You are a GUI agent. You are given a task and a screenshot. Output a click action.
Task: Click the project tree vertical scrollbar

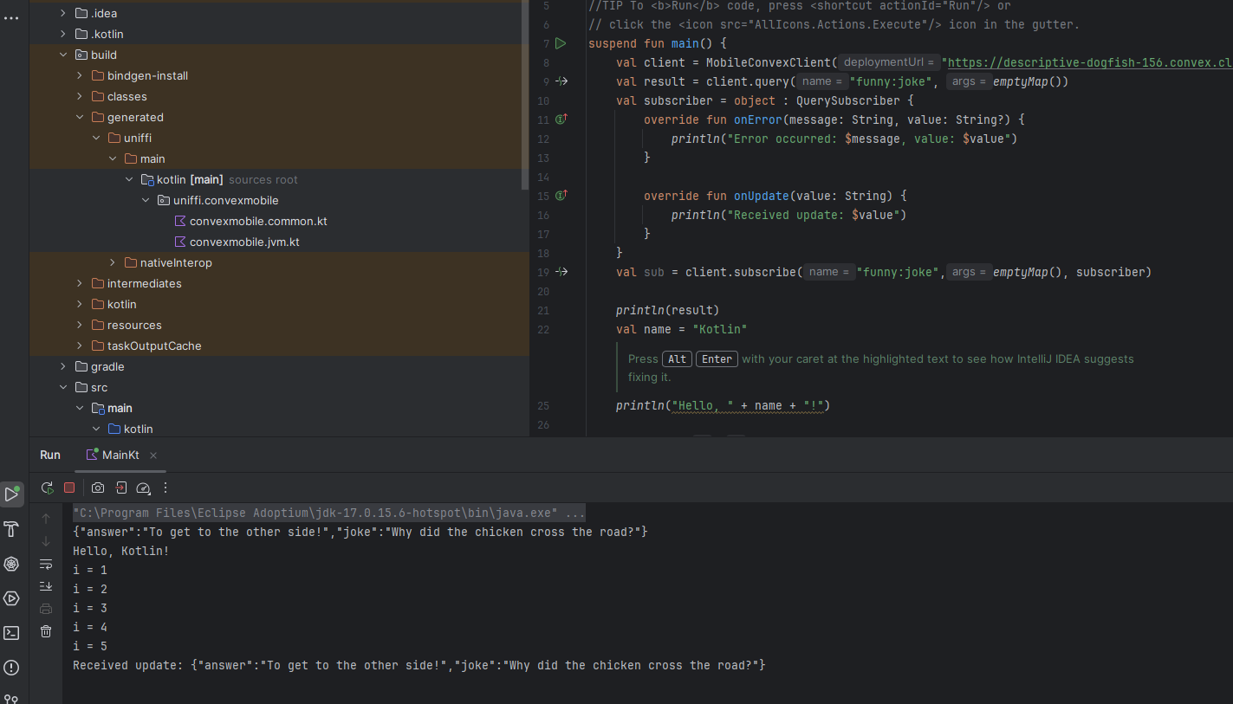coord(525,94)
